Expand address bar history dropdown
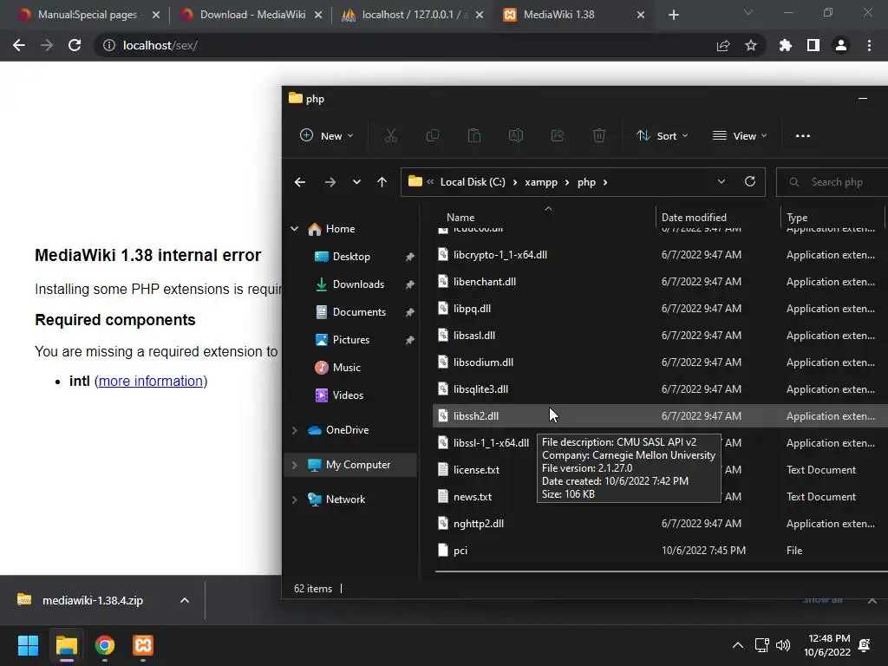The width and height of the screenshot is (888, 666). tap(721, 182)
